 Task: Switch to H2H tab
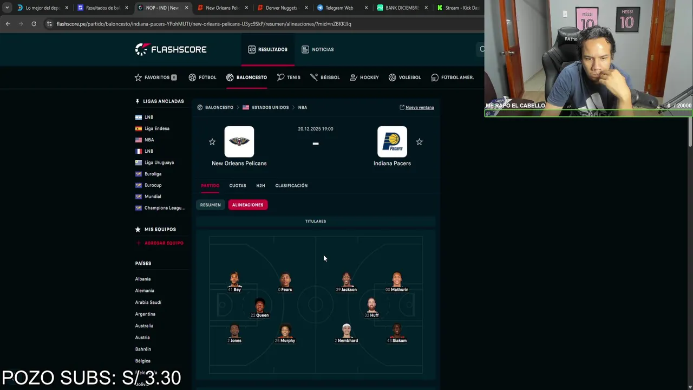pyautogui.click(x=260, y=186)
